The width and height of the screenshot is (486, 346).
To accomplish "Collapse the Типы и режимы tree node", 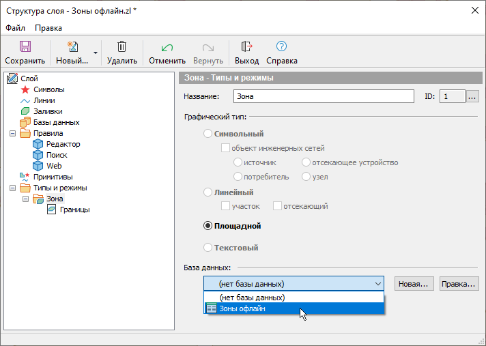I will pyautogui.click(x=13, y=188).
